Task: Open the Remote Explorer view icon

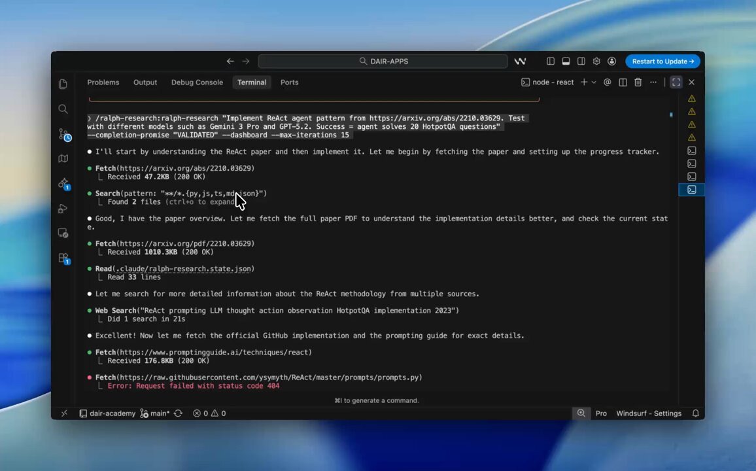Action: pos(63,234)
